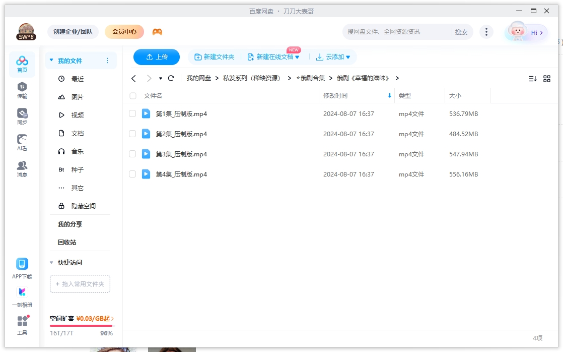Open 一刻相册 photo album
Viewport: 563px width, 352px height.
(x=22, y=295)
